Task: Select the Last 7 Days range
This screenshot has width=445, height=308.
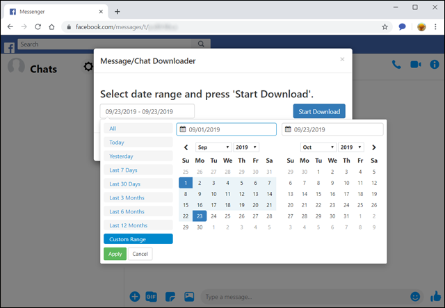Action: [138, 170]
